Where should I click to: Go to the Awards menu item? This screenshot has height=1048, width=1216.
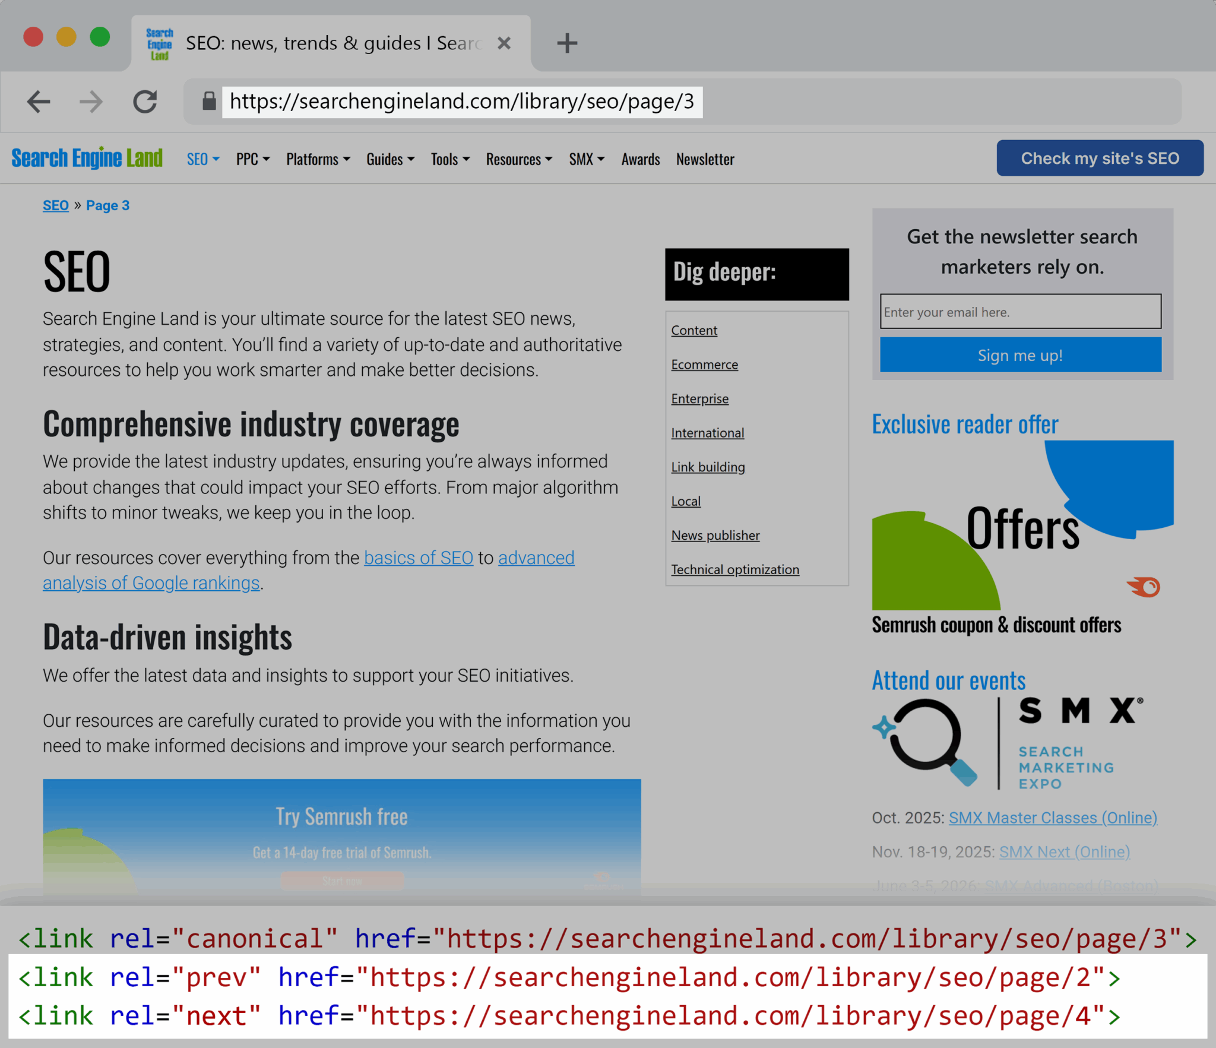641,159
